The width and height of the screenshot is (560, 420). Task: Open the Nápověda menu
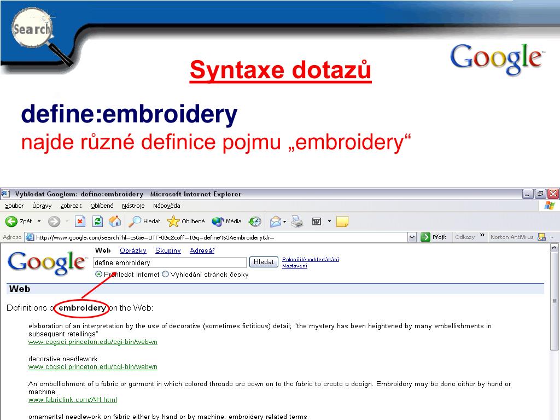tap(166, 206)
